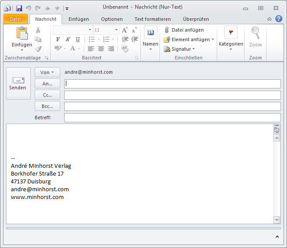Switch to the Einfügen ribbon tab
The height and width of the screenshot is (248, 287).
coord(78,19)
